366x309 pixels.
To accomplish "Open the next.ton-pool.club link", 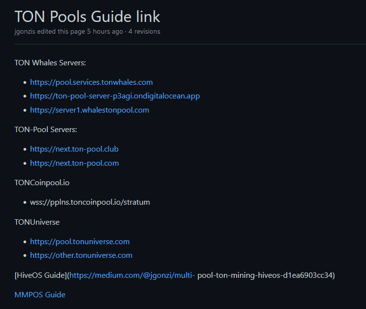I will [x=74, y=149].
